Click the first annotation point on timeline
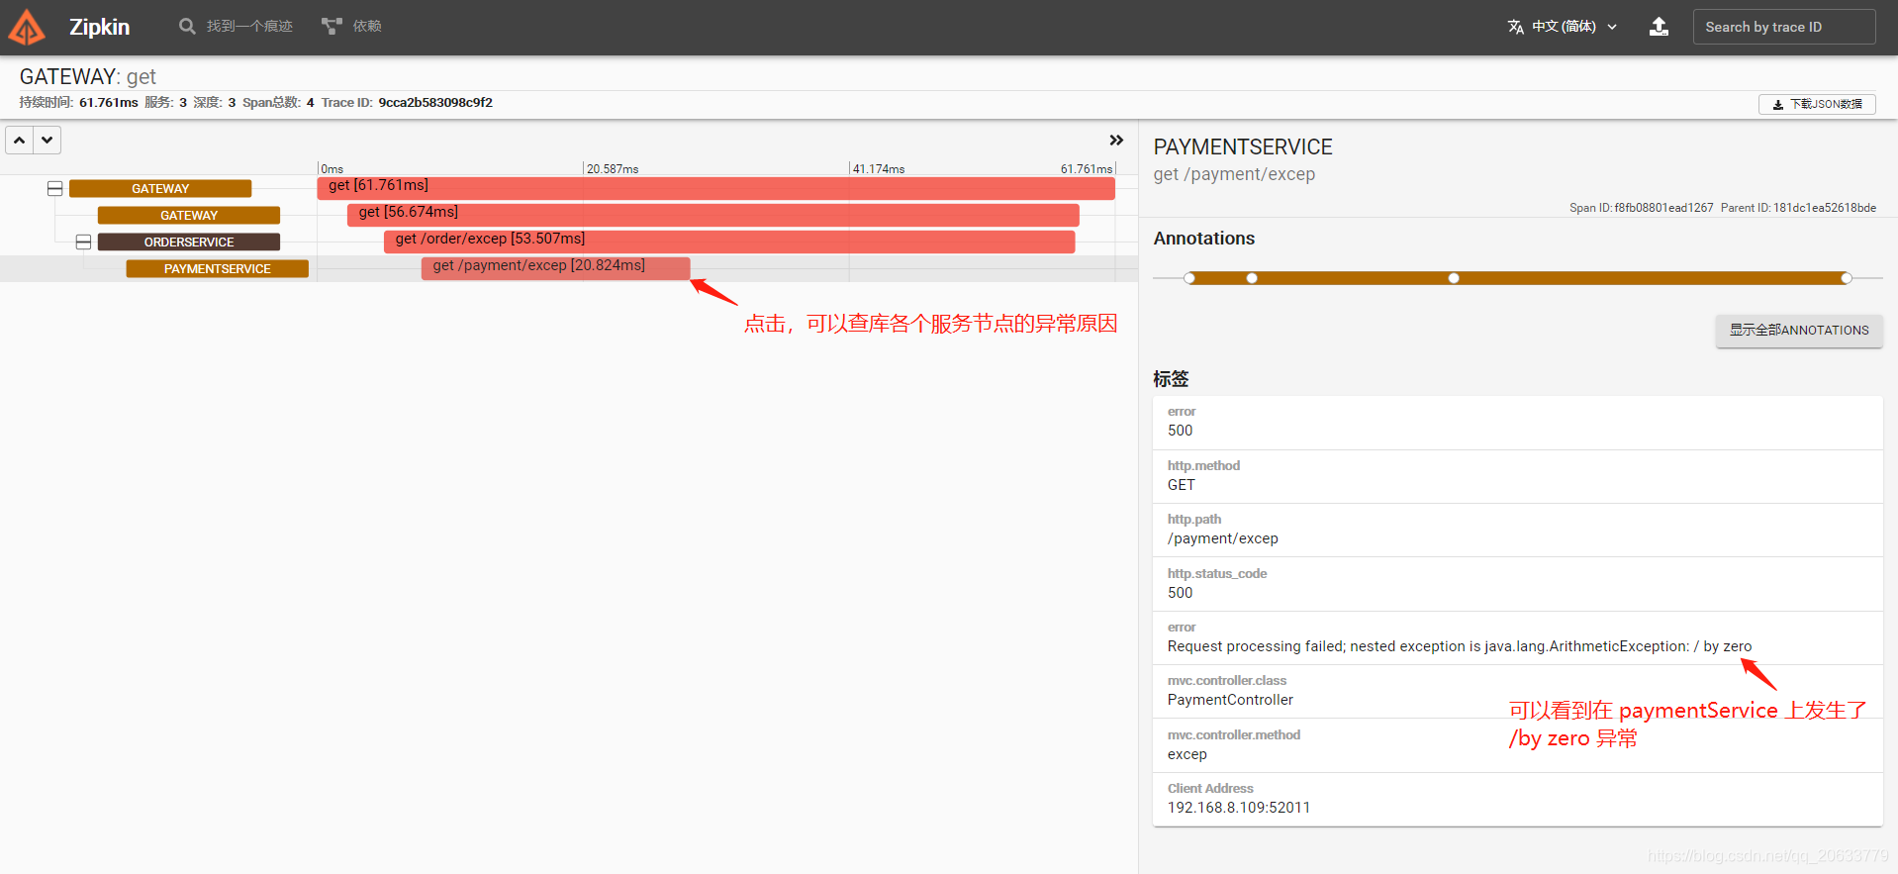This screenshot has height=874, width=1898. coord(1189,278)
